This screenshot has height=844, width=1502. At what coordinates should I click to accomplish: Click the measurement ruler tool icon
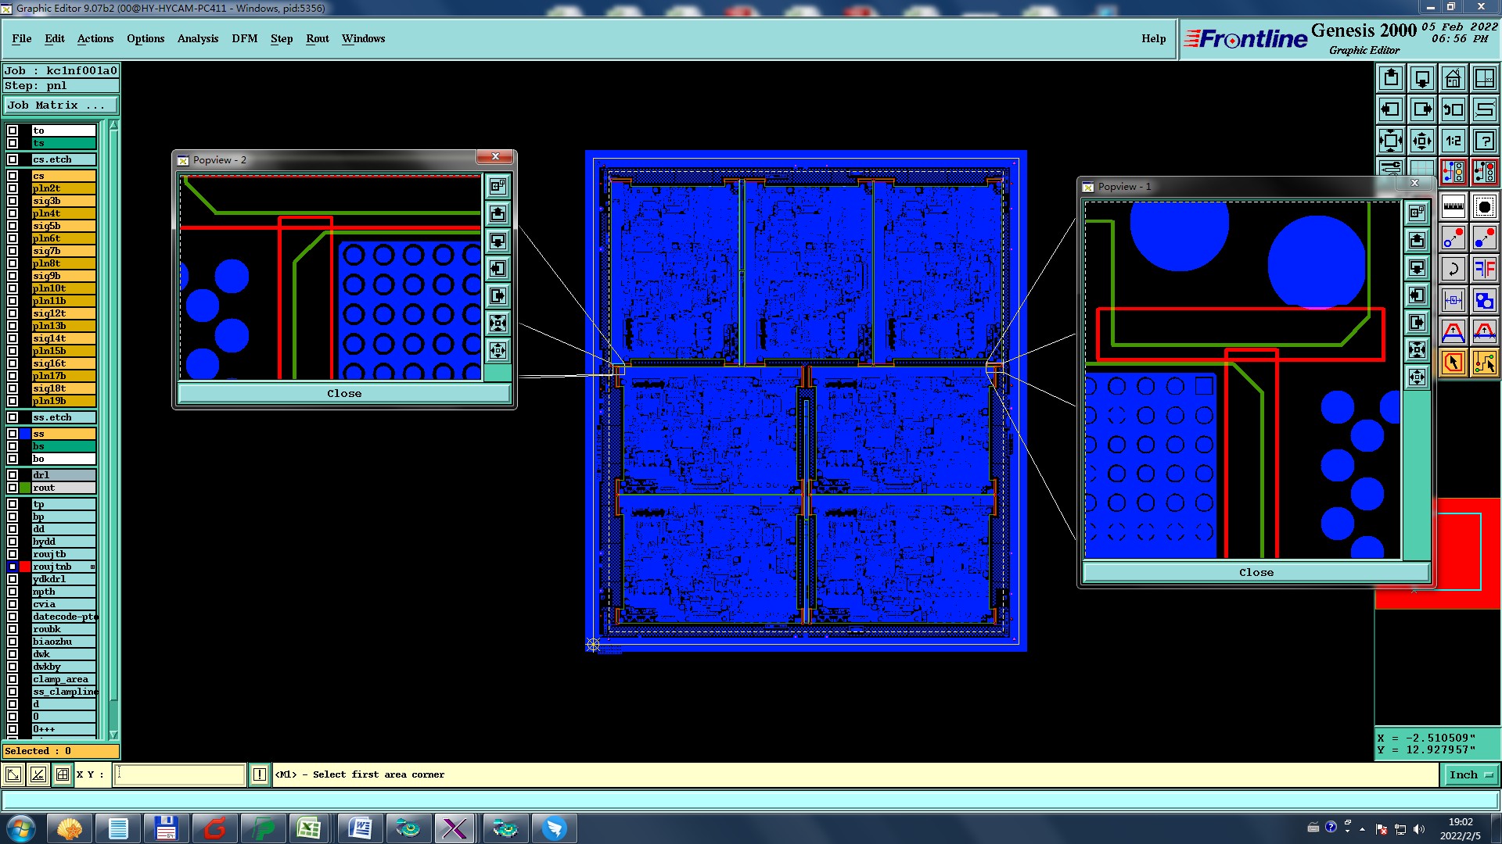click(x=1453, y=207)
